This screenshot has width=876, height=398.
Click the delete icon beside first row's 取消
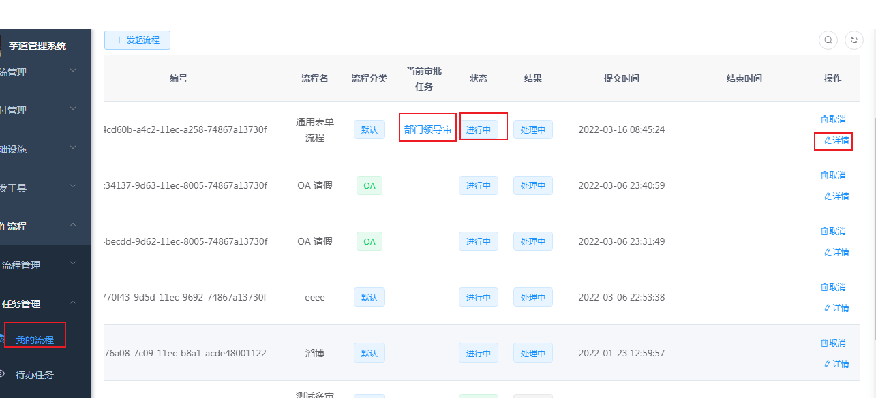point(825,118)
